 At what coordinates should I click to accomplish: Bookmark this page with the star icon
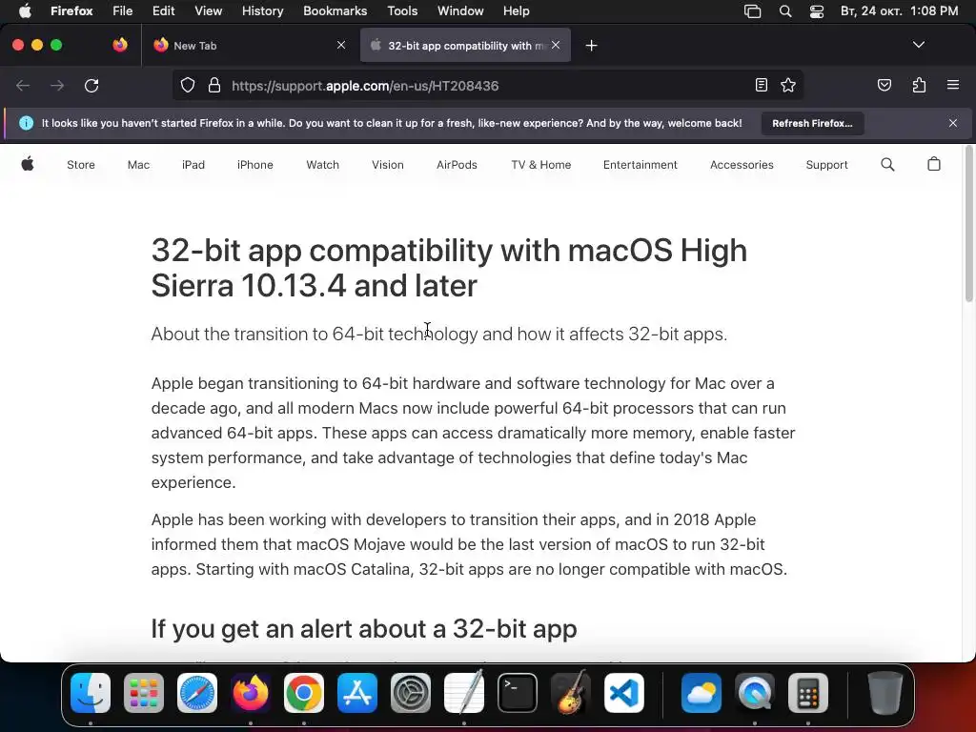coord(788,85)
